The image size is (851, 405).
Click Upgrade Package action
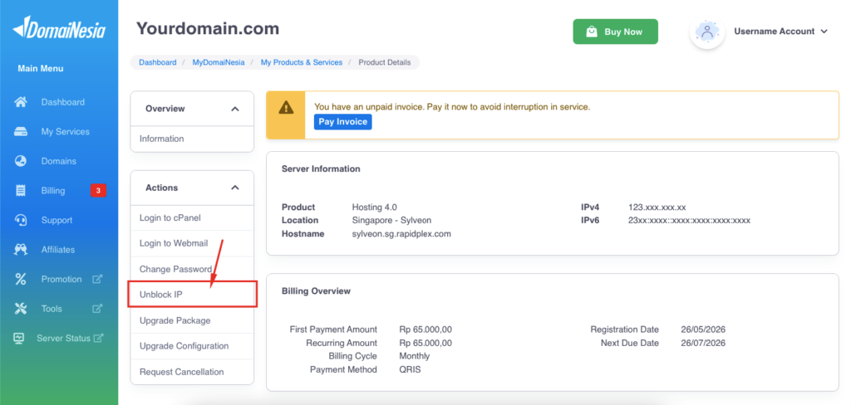[192, 320]
